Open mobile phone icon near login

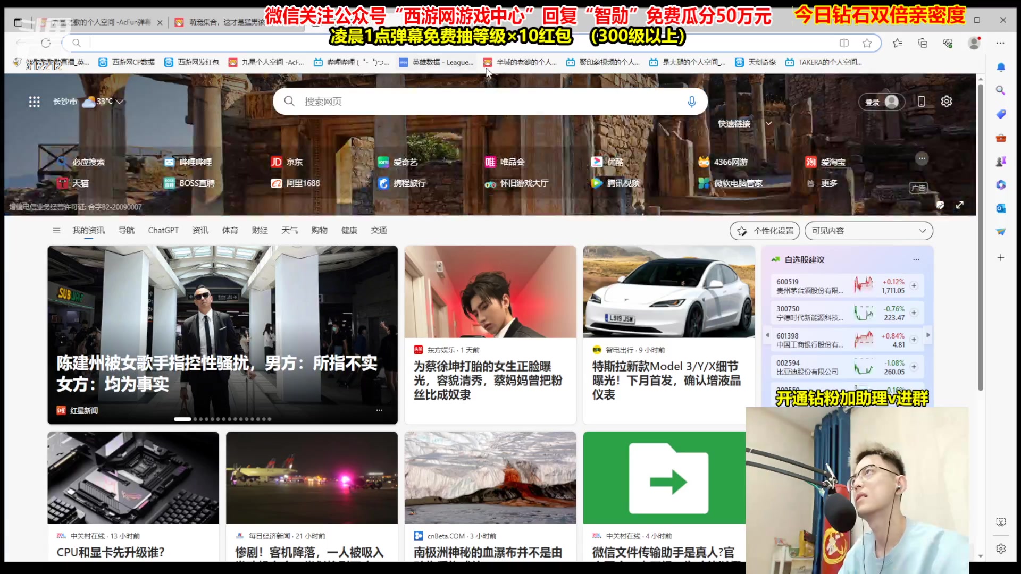pyautogui.click(x=922, y=102)
